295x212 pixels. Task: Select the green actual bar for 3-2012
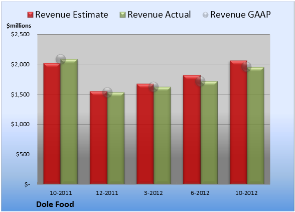coord(163,136)
